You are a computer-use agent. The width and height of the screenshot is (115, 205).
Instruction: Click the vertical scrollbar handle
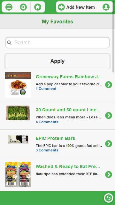113,43
